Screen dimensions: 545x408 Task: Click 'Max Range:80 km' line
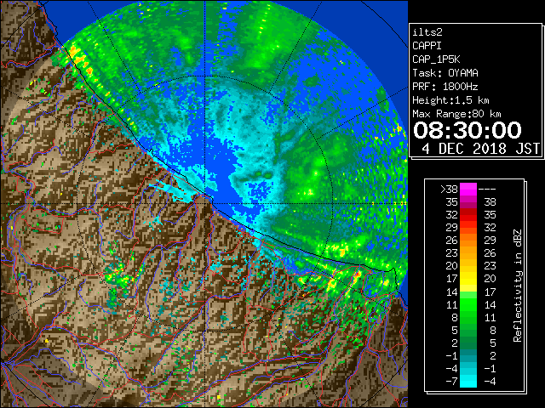point(456,114)
